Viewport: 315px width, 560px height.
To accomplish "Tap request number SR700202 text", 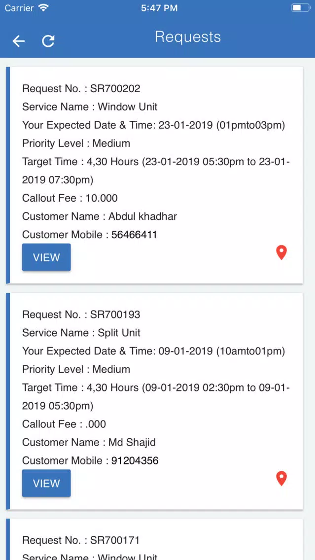I will click(115, 89).
